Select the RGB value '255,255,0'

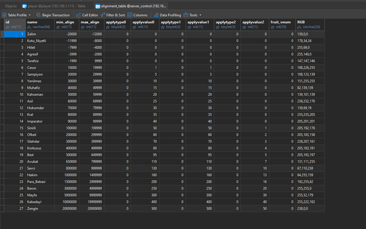click(x=310, y=188)
